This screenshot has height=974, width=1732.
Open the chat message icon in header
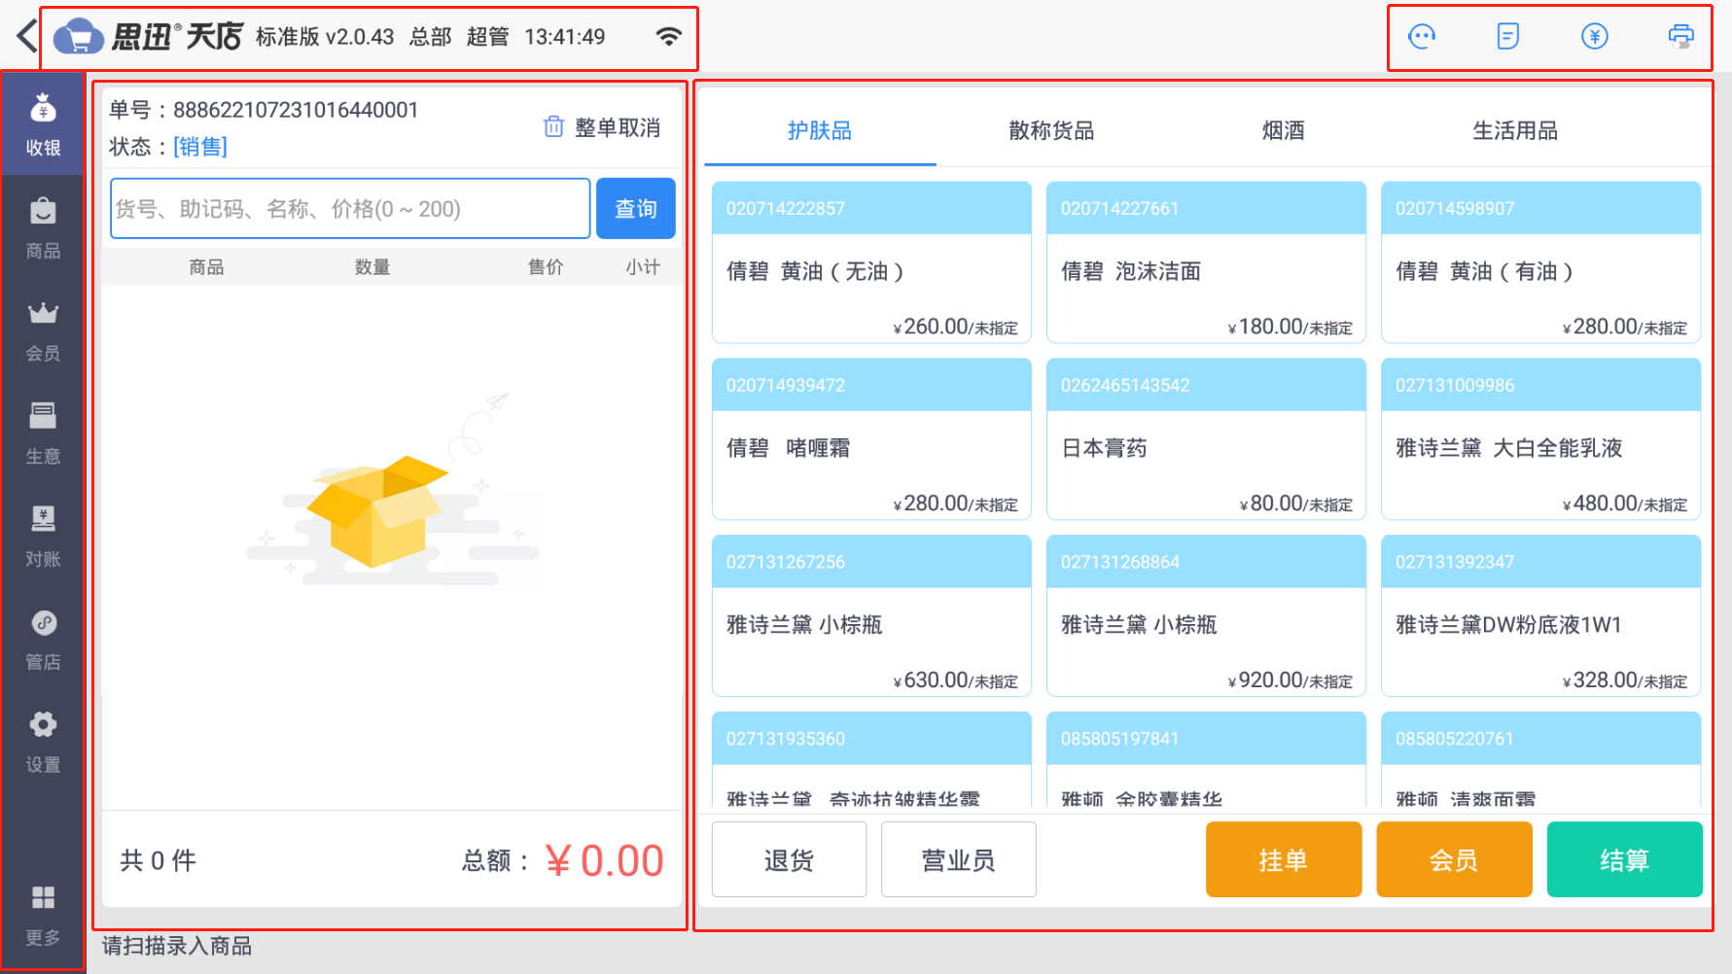[x=1422, y=37]
